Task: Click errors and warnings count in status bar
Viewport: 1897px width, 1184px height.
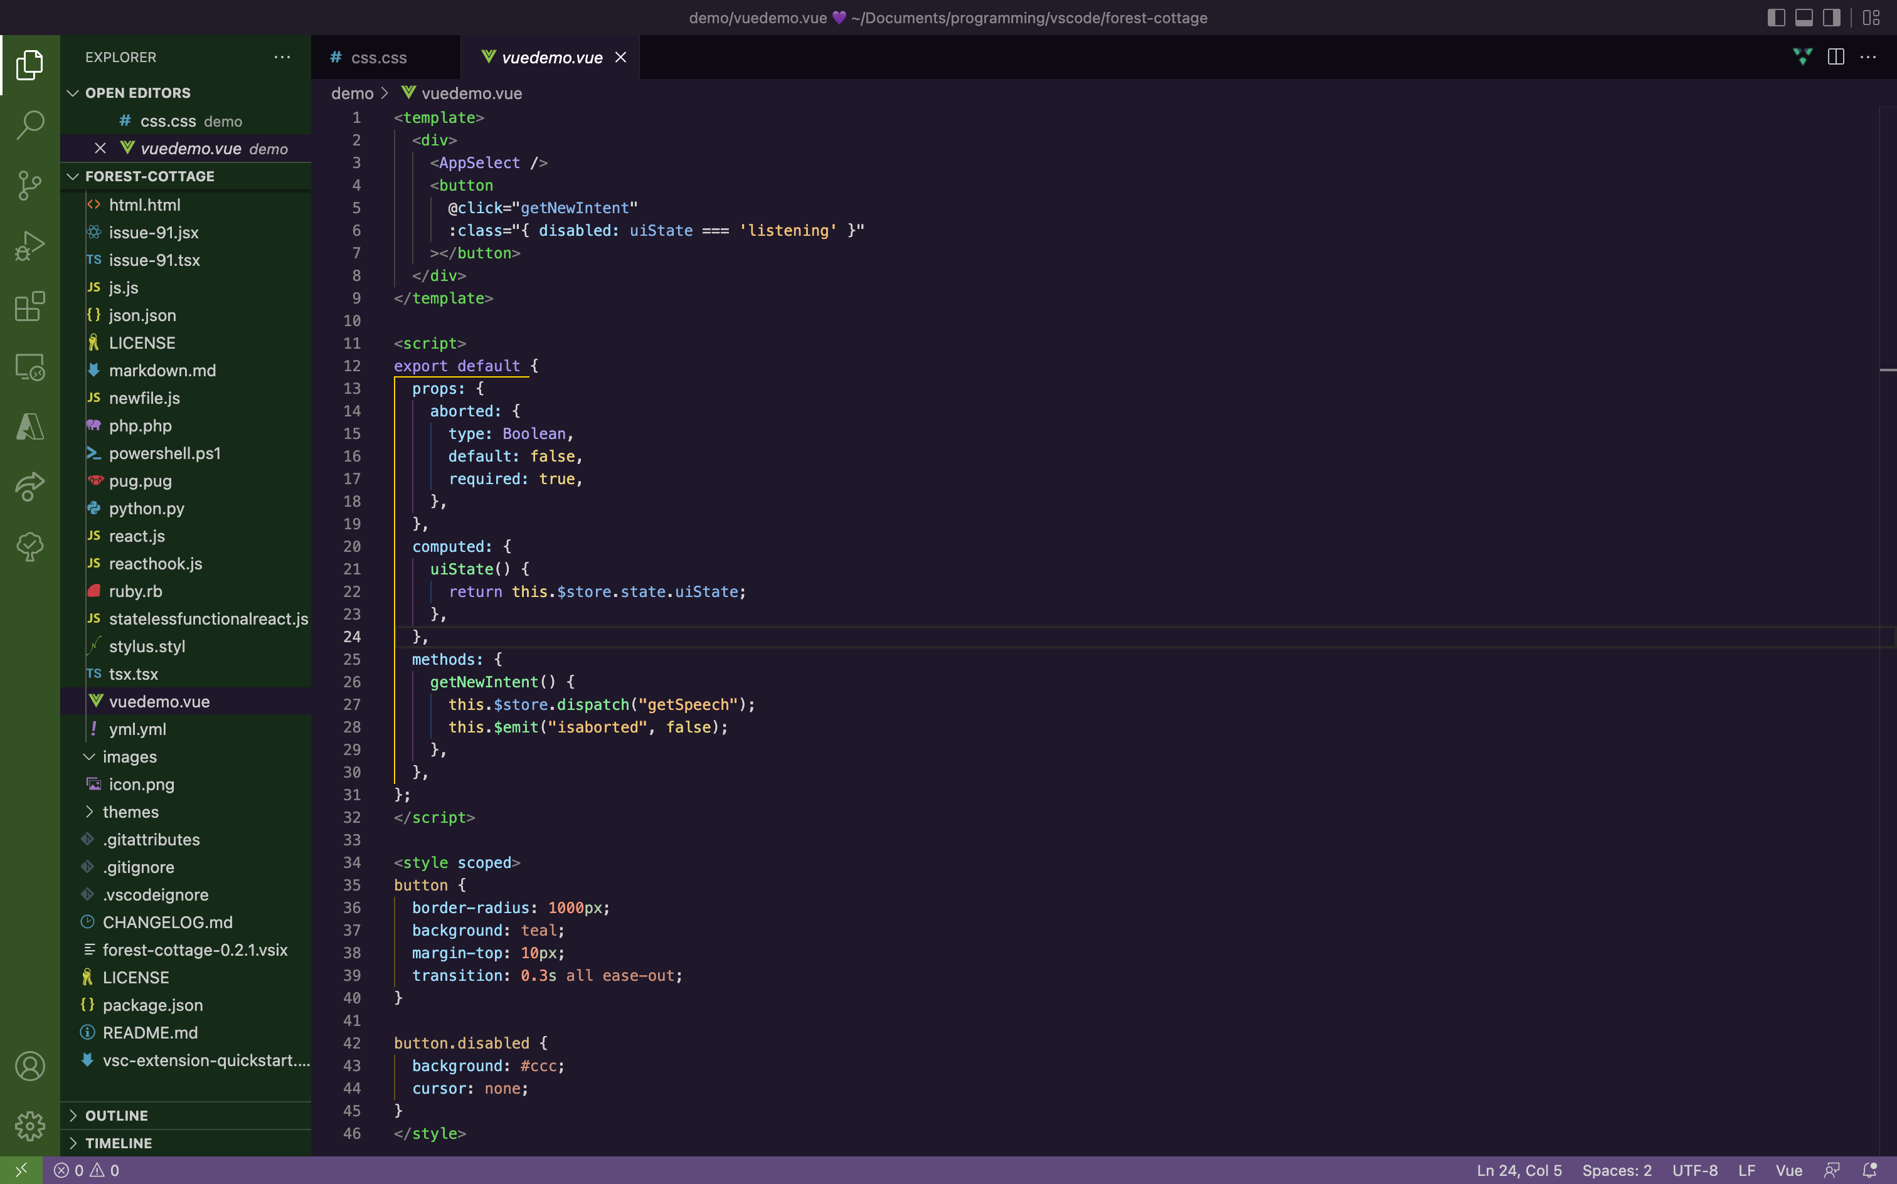Action: pos(86,1170)
